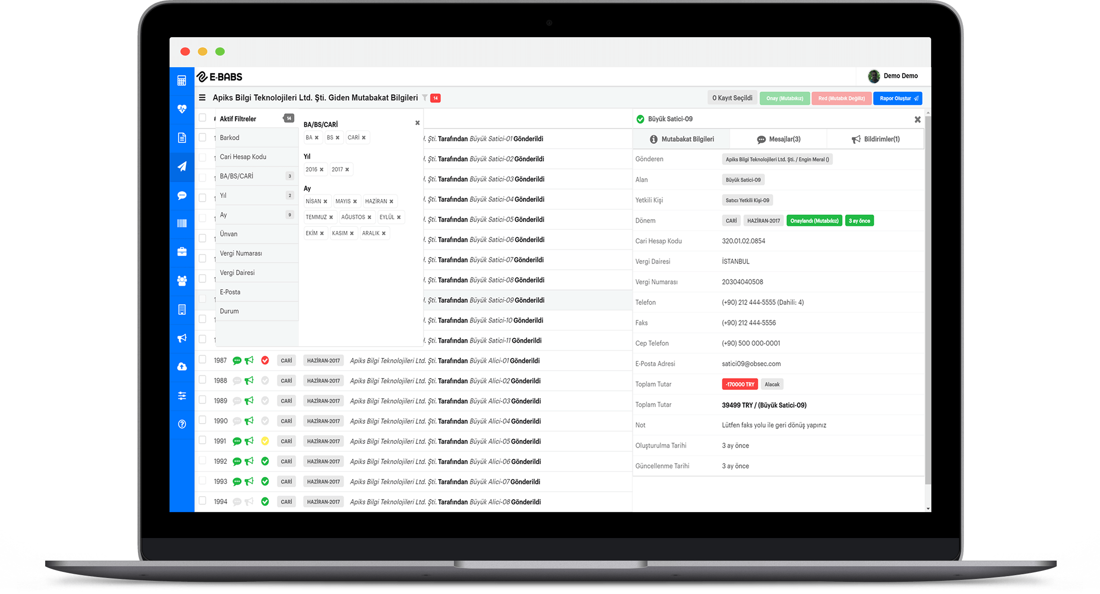Open the Mutabakat Bilgileri tab
This screenshot has width=1100, height=594.
681,139
